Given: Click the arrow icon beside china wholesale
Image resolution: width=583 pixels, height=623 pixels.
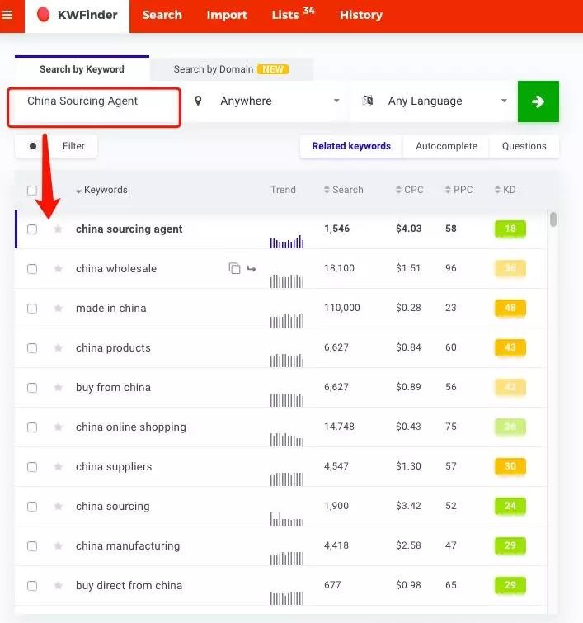Looking at the screenshot, I should (252, 269).
